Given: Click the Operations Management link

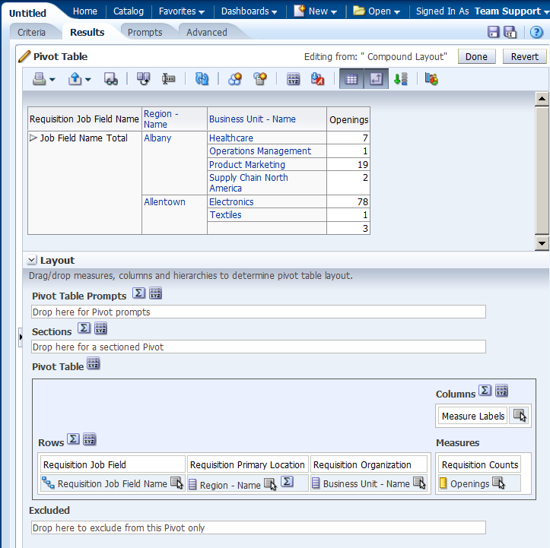Looking at the screenshot, I should (x=260, y=151).
